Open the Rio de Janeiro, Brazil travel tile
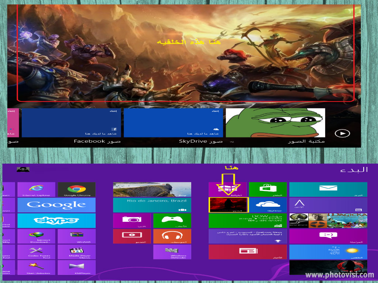Screen dimensions: 378x283 tap(152, 205)
